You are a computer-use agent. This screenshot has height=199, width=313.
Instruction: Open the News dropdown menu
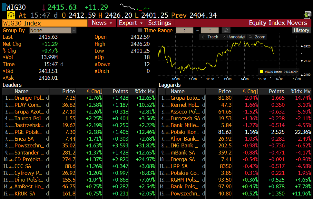coord(102,23)
